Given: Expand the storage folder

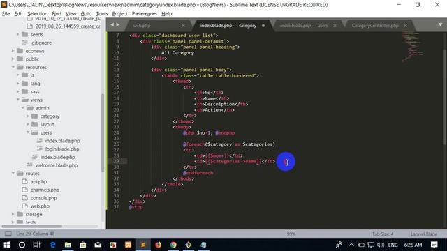Looking at the screenshot, I should click(x=13, y=214).
